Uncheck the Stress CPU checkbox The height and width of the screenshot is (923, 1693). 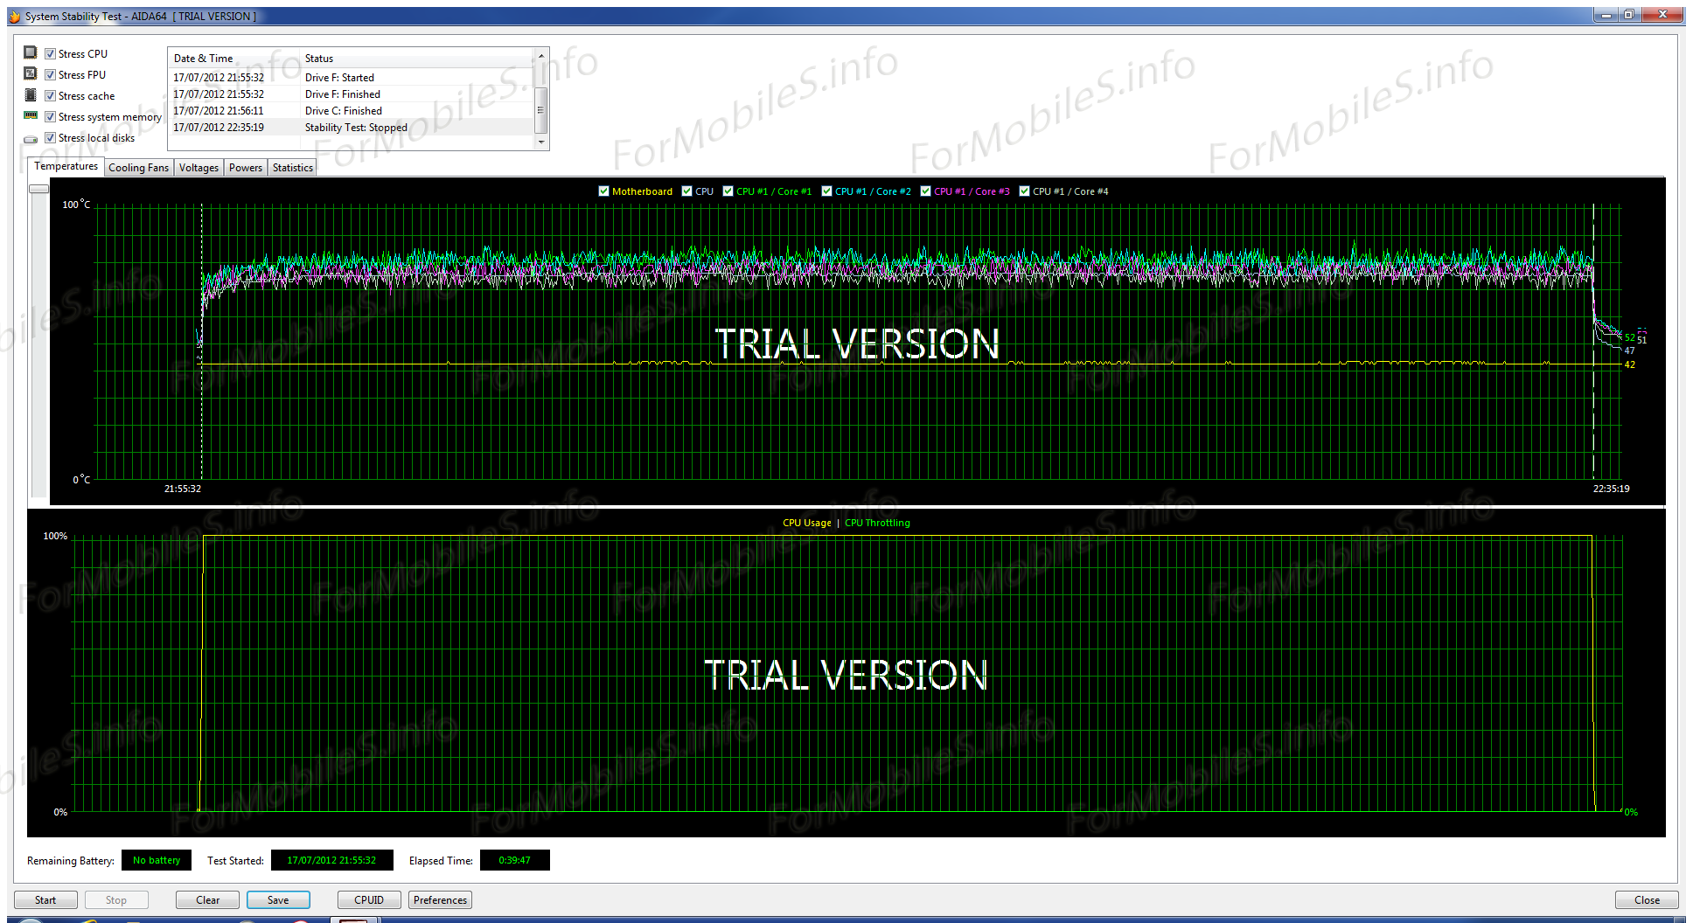coord(51,54)
